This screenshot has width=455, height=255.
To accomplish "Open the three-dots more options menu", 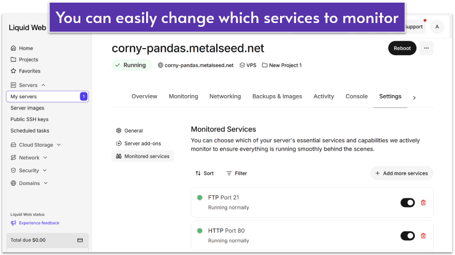I will pos(426,48).
